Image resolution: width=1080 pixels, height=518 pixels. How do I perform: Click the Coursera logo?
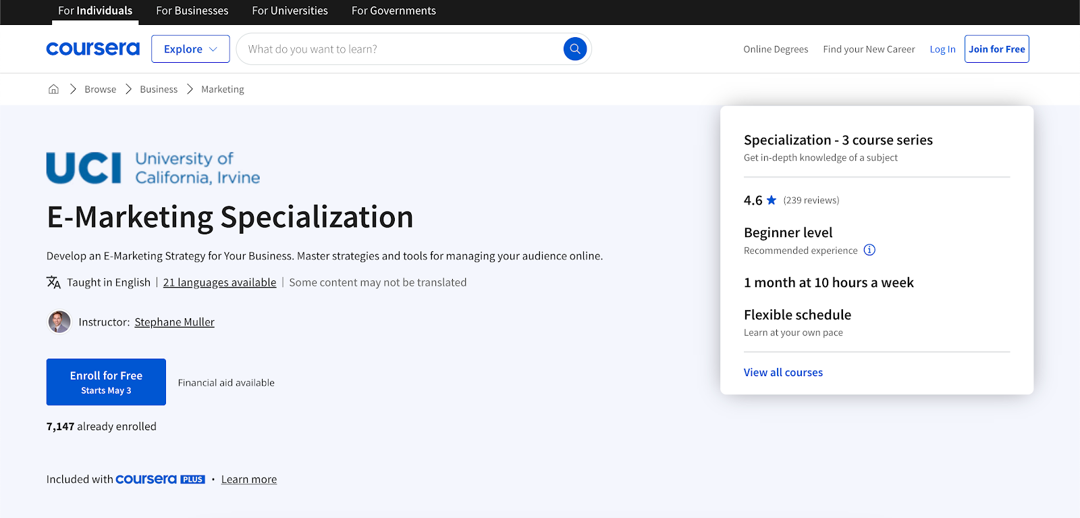[93, 49]
